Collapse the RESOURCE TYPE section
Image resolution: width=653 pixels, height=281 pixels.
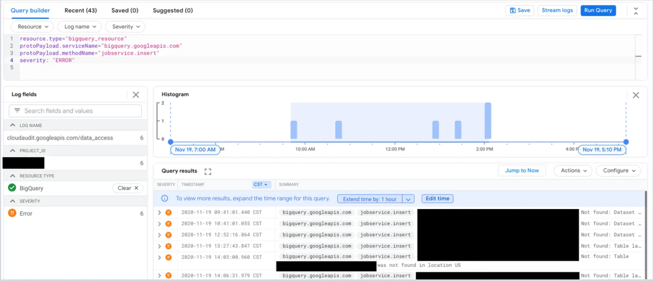(x=13, y=176)
